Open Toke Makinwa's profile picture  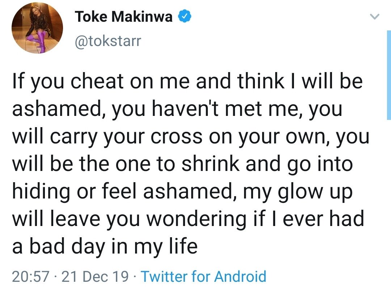tap(37, 28)
